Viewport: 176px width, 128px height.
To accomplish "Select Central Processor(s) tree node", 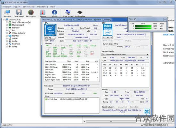I will point(21,22).
